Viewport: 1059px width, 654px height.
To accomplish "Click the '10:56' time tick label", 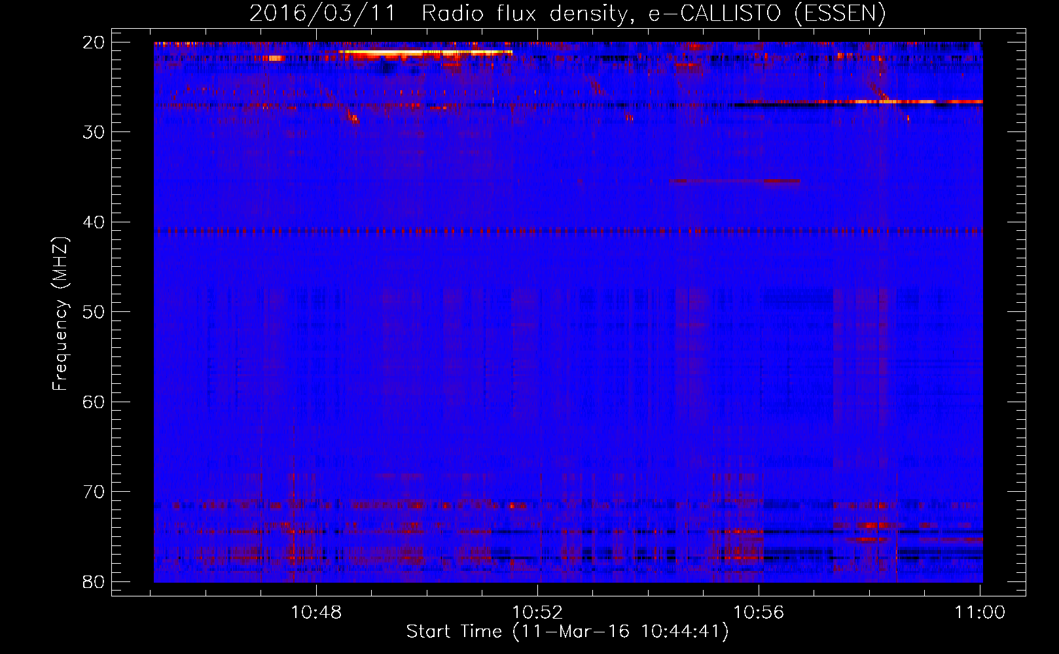I will [759, 612].
